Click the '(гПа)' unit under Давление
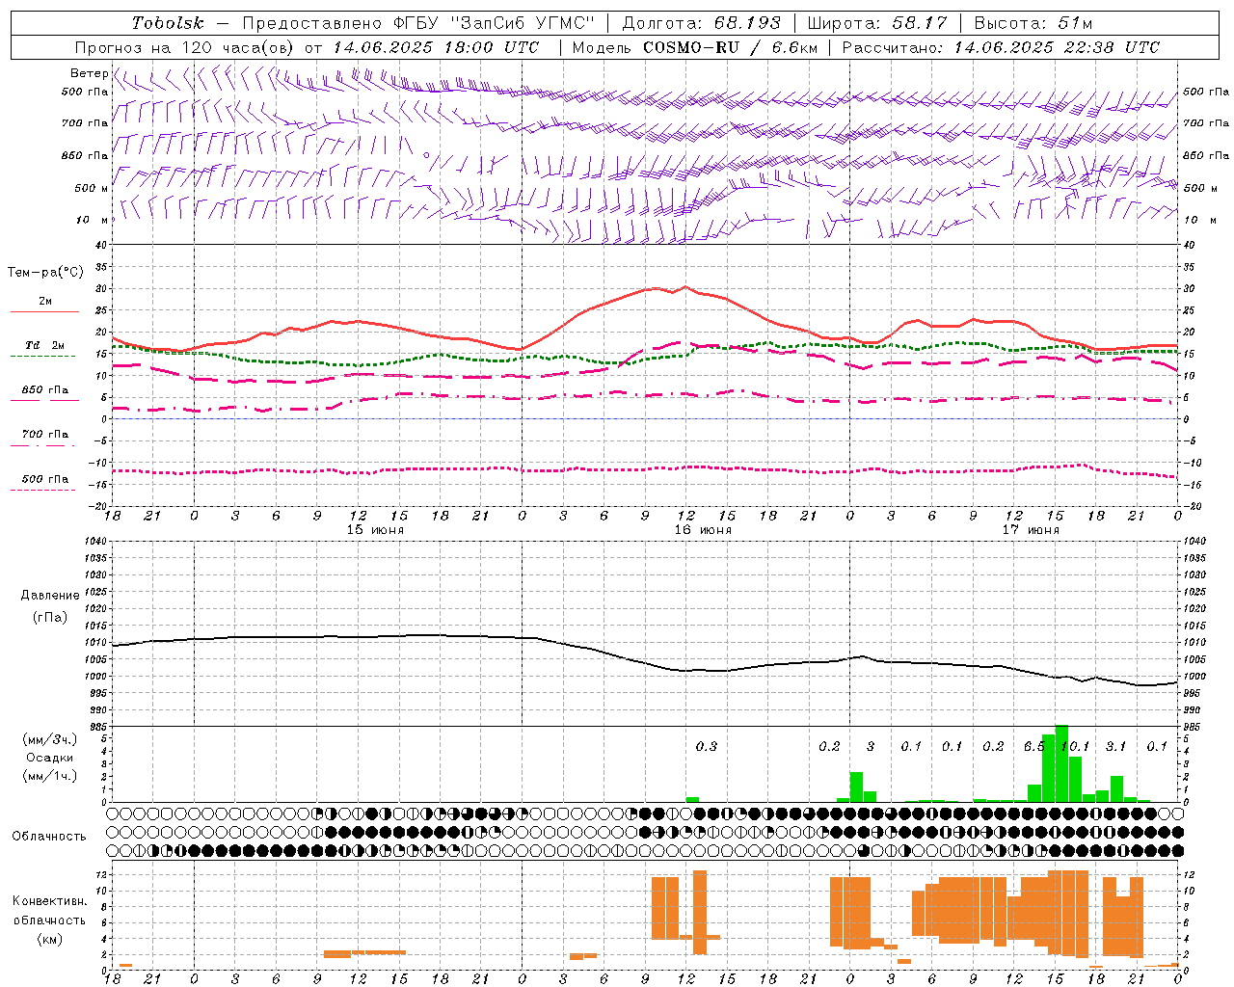1234x987 pixels. (49, 618)
